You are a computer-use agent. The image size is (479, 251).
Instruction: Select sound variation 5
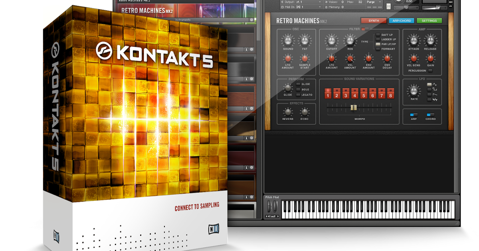coord(364,93)
